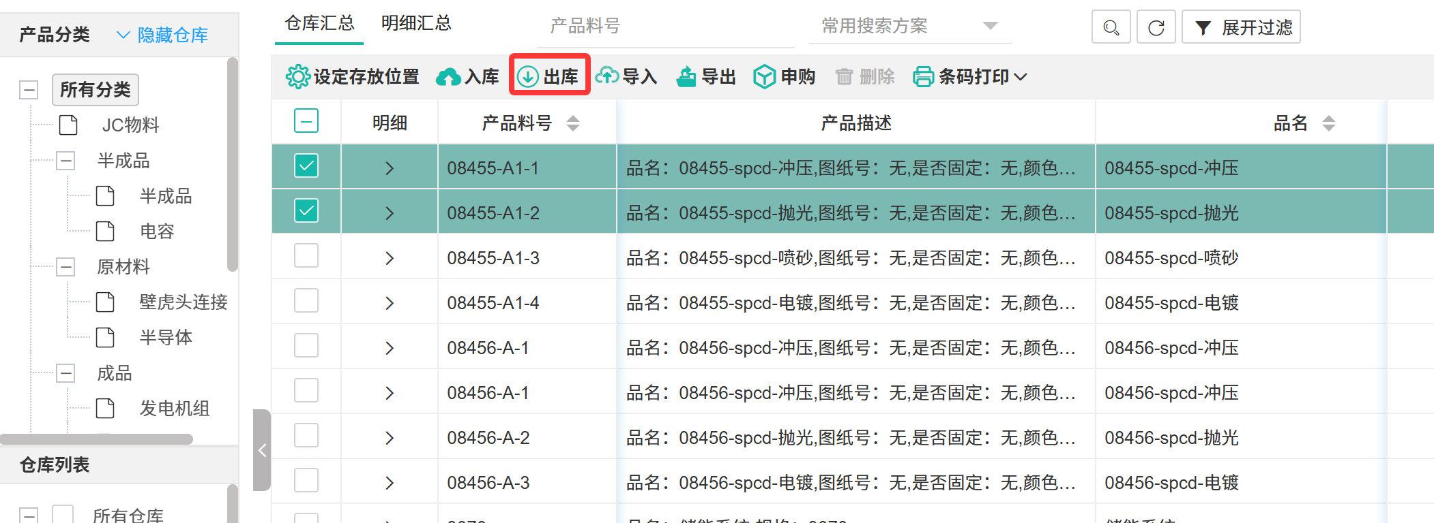
Task: Click the 产品料号 search input field
Action: (665, 26)
